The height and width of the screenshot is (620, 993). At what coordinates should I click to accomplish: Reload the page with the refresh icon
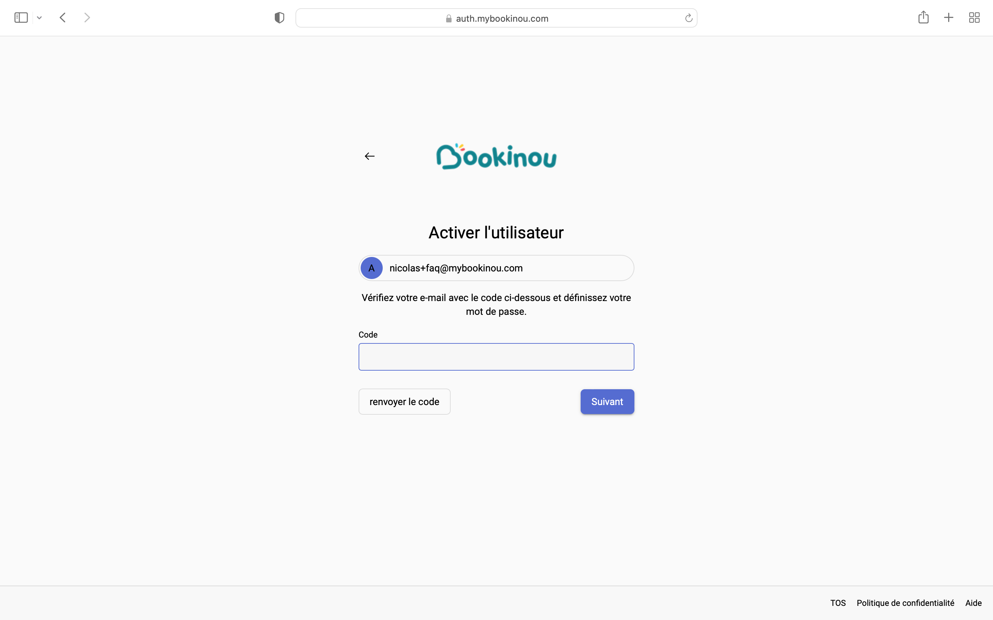(689, 18)
